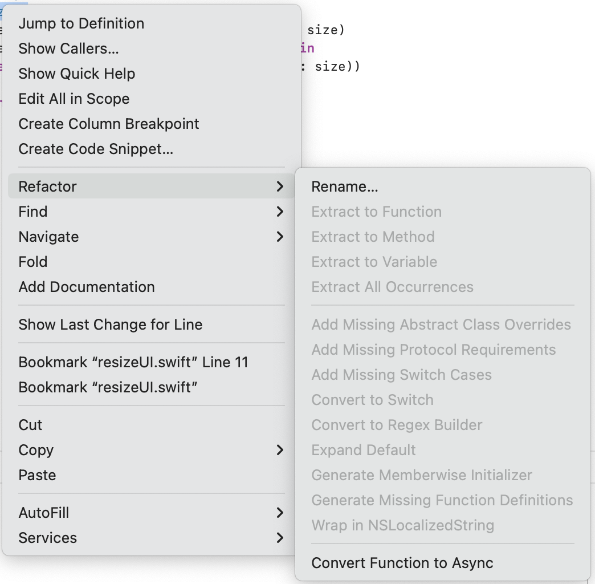
Task: Expand the Navigate submenu chevron
Action: pos(279,237)
